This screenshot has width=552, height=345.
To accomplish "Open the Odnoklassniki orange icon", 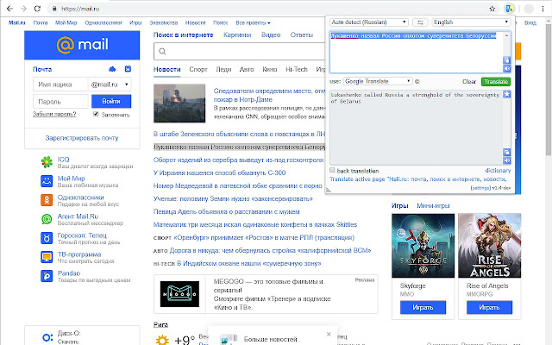I will [47, 201].
